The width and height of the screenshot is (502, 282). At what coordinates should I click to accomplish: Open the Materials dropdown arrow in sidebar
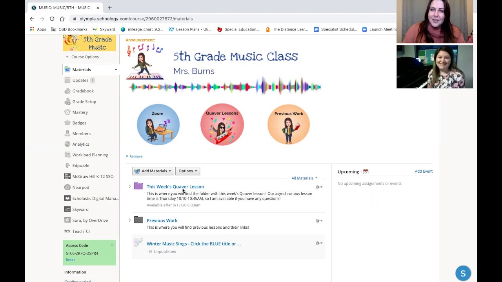coord(116,70)
